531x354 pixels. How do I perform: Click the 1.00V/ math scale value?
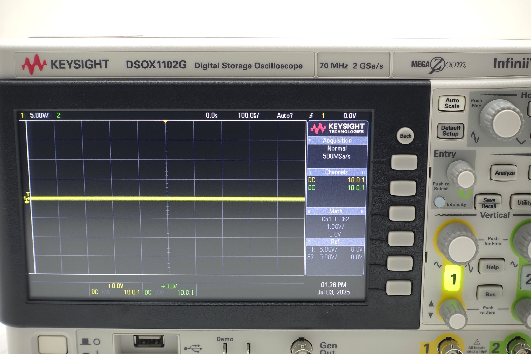coord(335,227)
